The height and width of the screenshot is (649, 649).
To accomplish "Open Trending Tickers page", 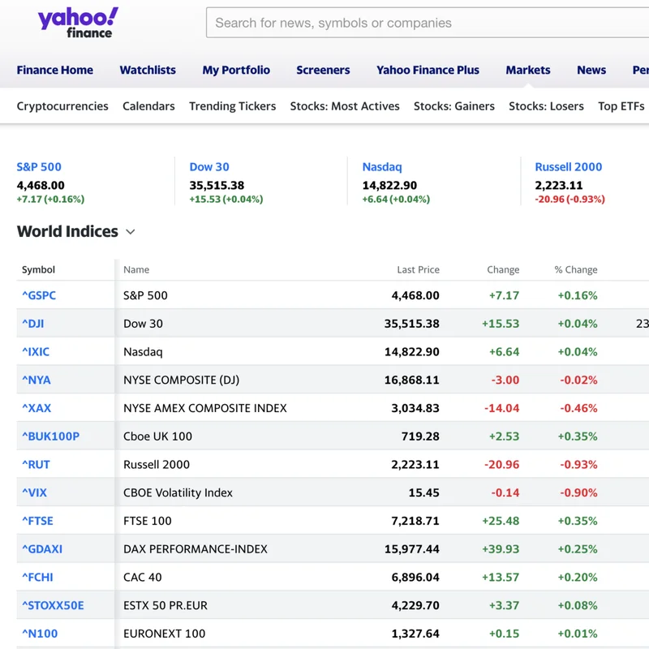I will (x=233, y=106).
